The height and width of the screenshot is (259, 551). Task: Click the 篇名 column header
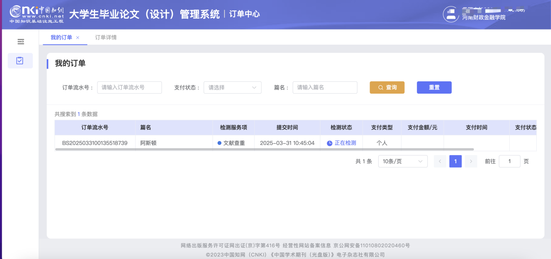[174, 128]
